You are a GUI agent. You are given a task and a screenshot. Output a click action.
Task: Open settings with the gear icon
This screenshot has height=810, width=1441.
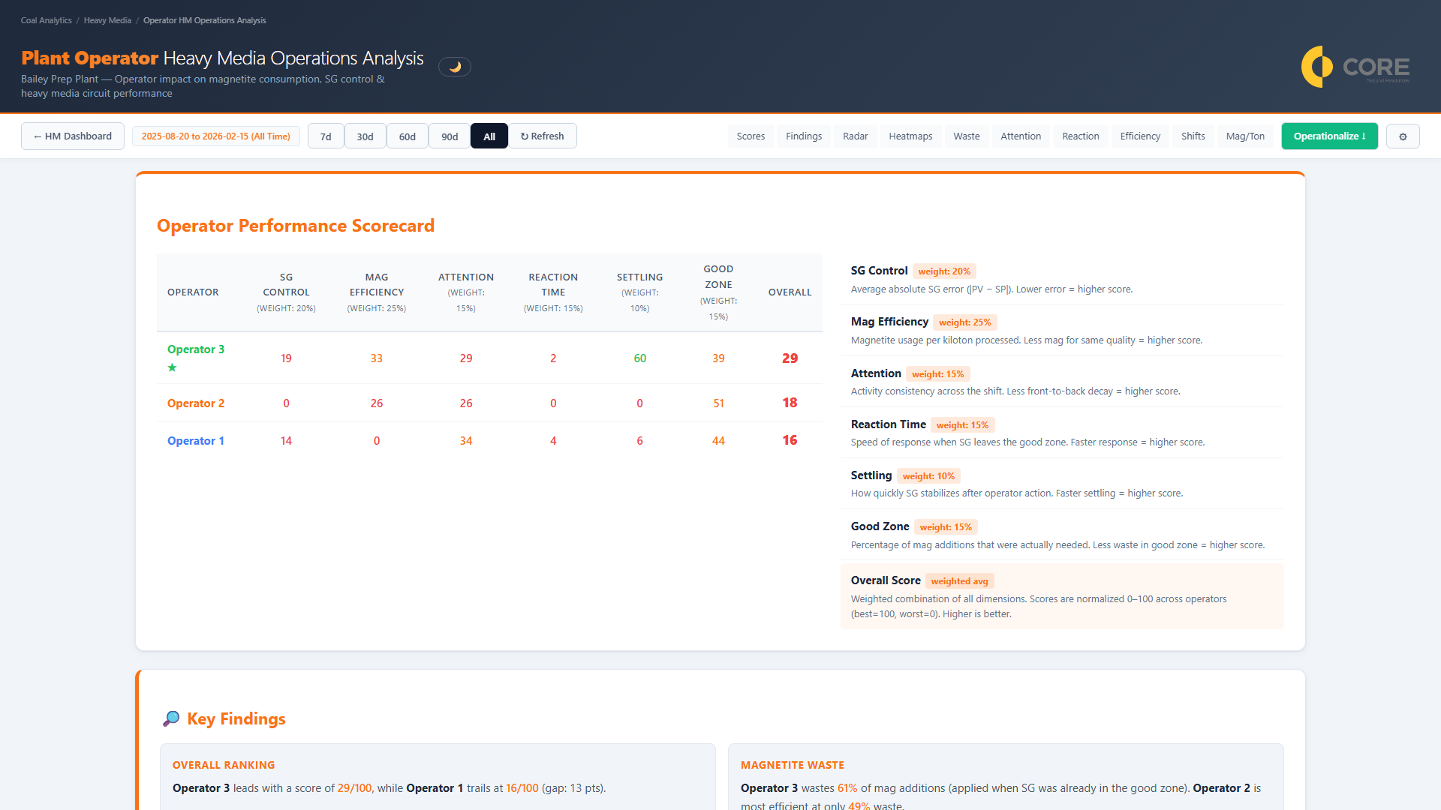tap(1403, 136)
